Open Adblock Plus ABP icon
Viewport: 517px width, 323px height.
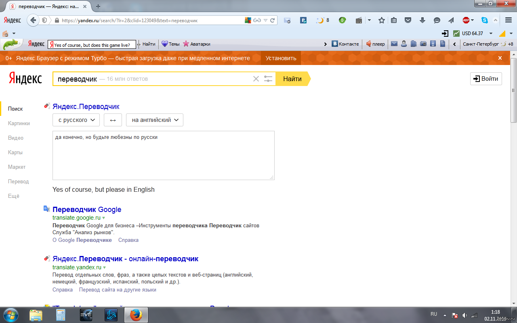466,20
